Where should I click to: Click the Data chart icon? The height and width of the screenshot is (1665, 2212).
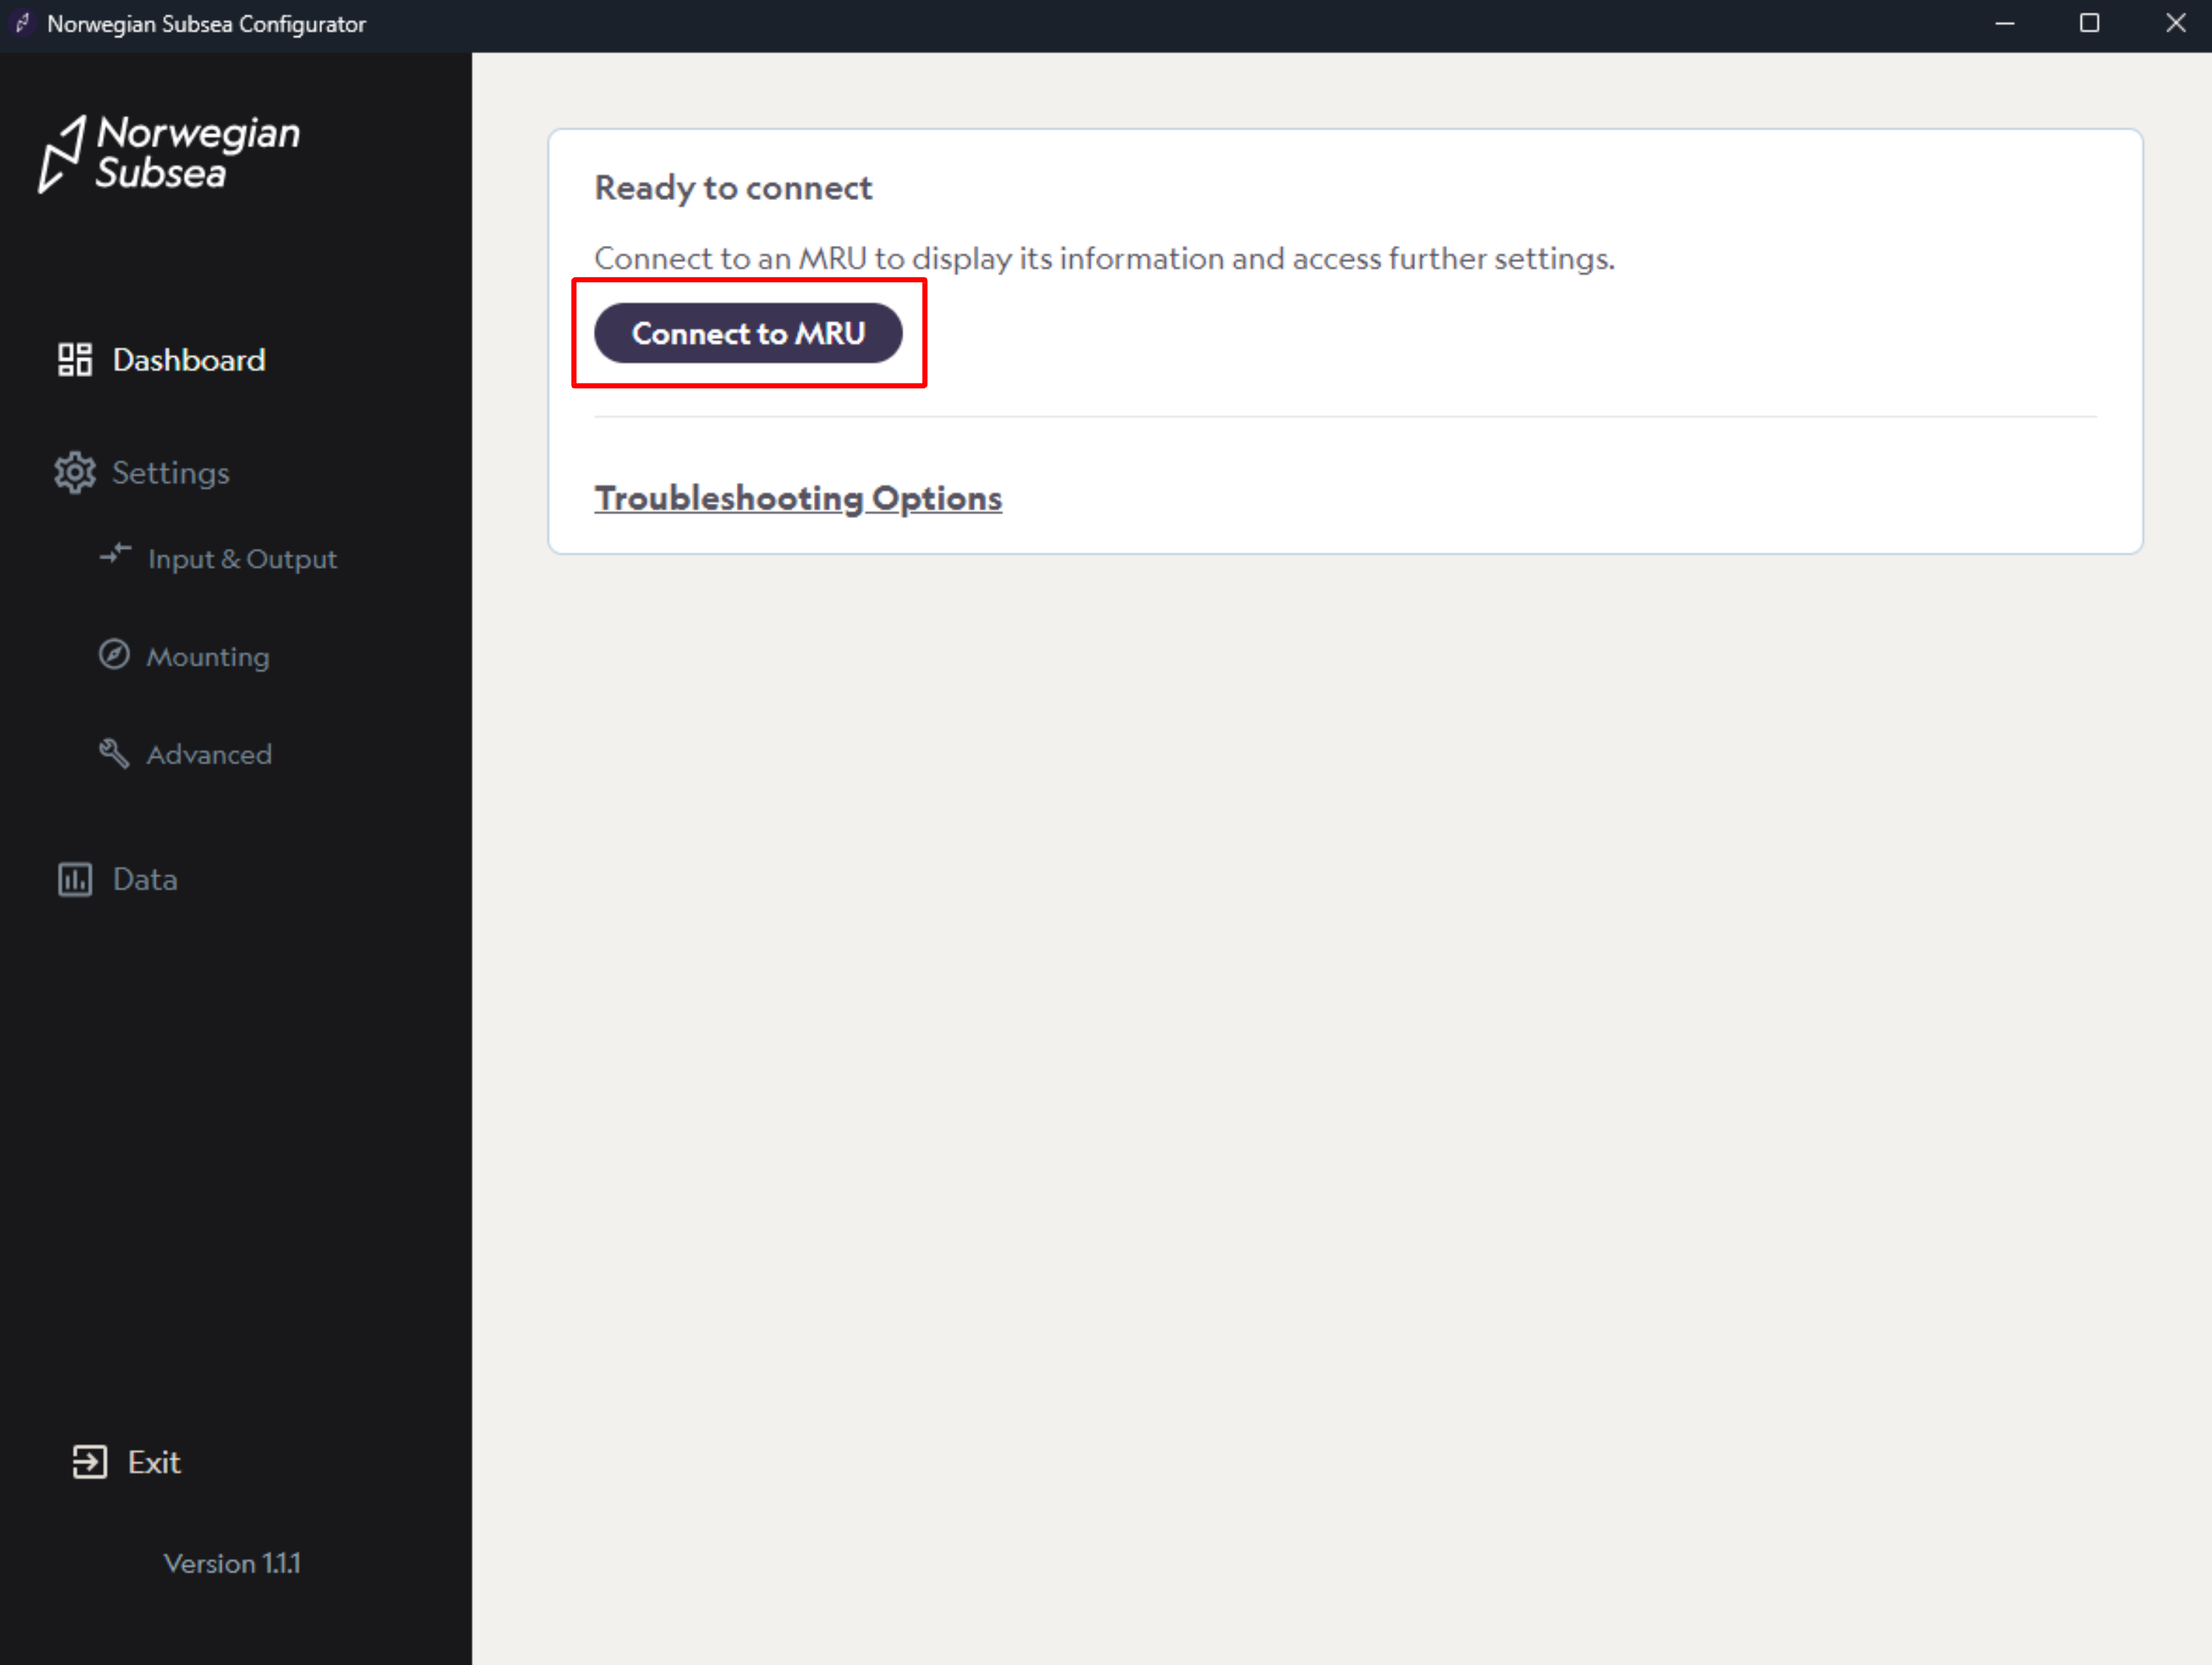click(75, 879)
